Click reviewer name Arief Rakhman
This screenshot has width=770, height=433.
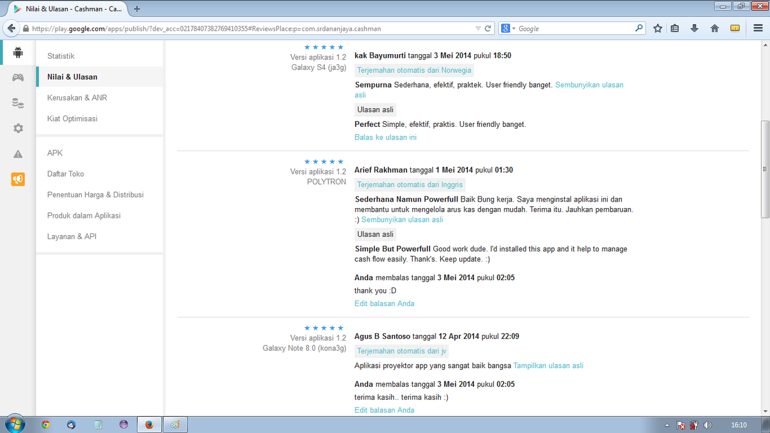[381, 170]
